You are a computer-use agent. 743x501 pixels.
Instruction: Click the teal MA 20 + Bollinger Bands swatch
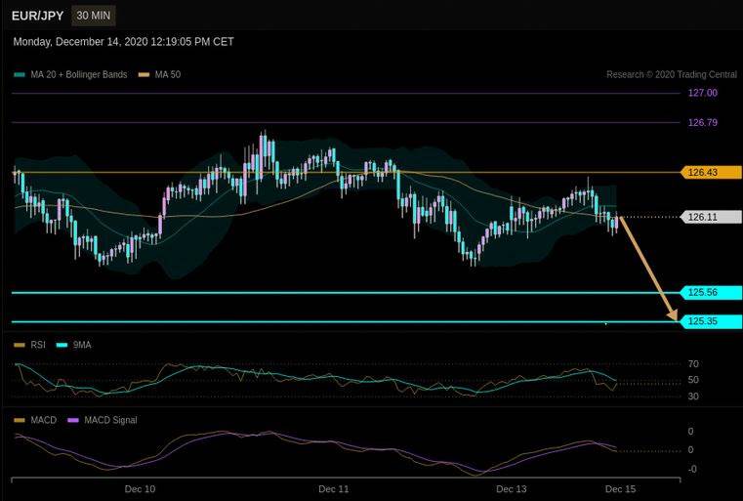(x=20, y=74)
